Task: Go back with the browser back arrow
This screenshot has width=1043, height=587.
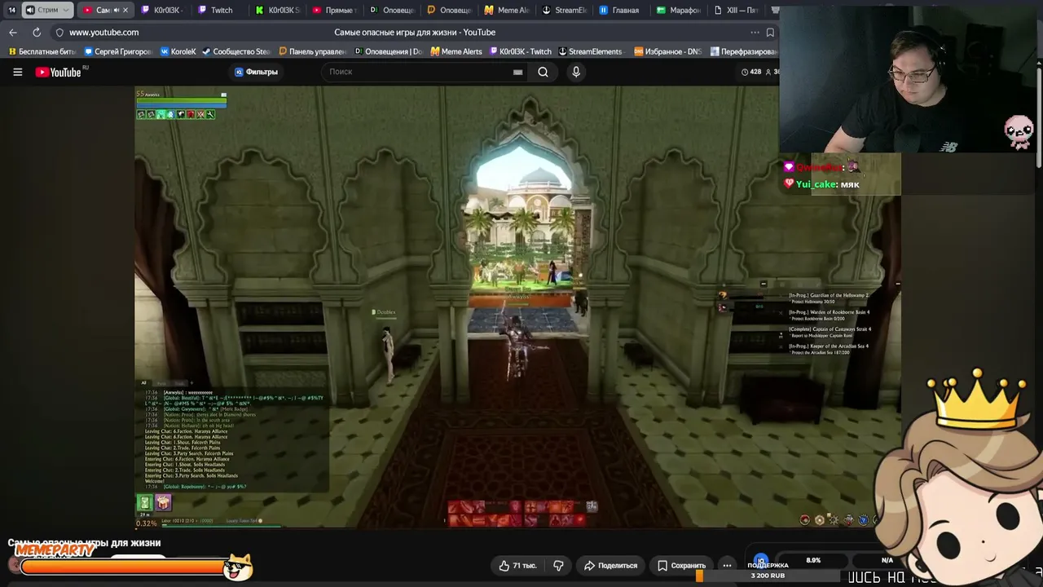Action: click(13, 33)
